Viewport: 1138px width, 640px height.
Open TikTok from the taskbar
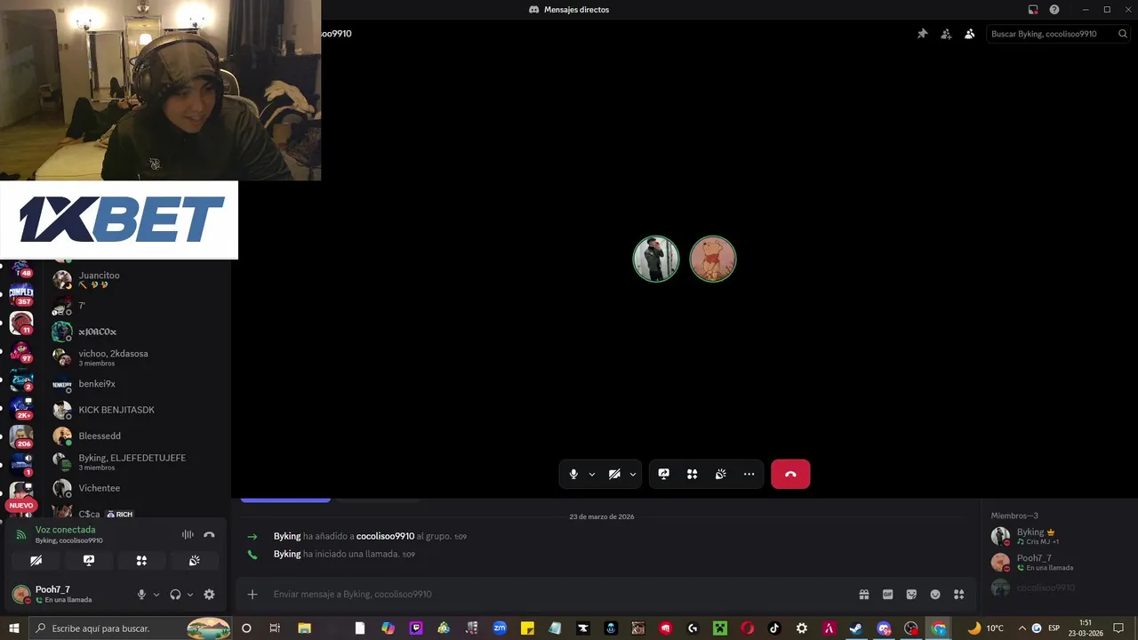tap(774, 628)
